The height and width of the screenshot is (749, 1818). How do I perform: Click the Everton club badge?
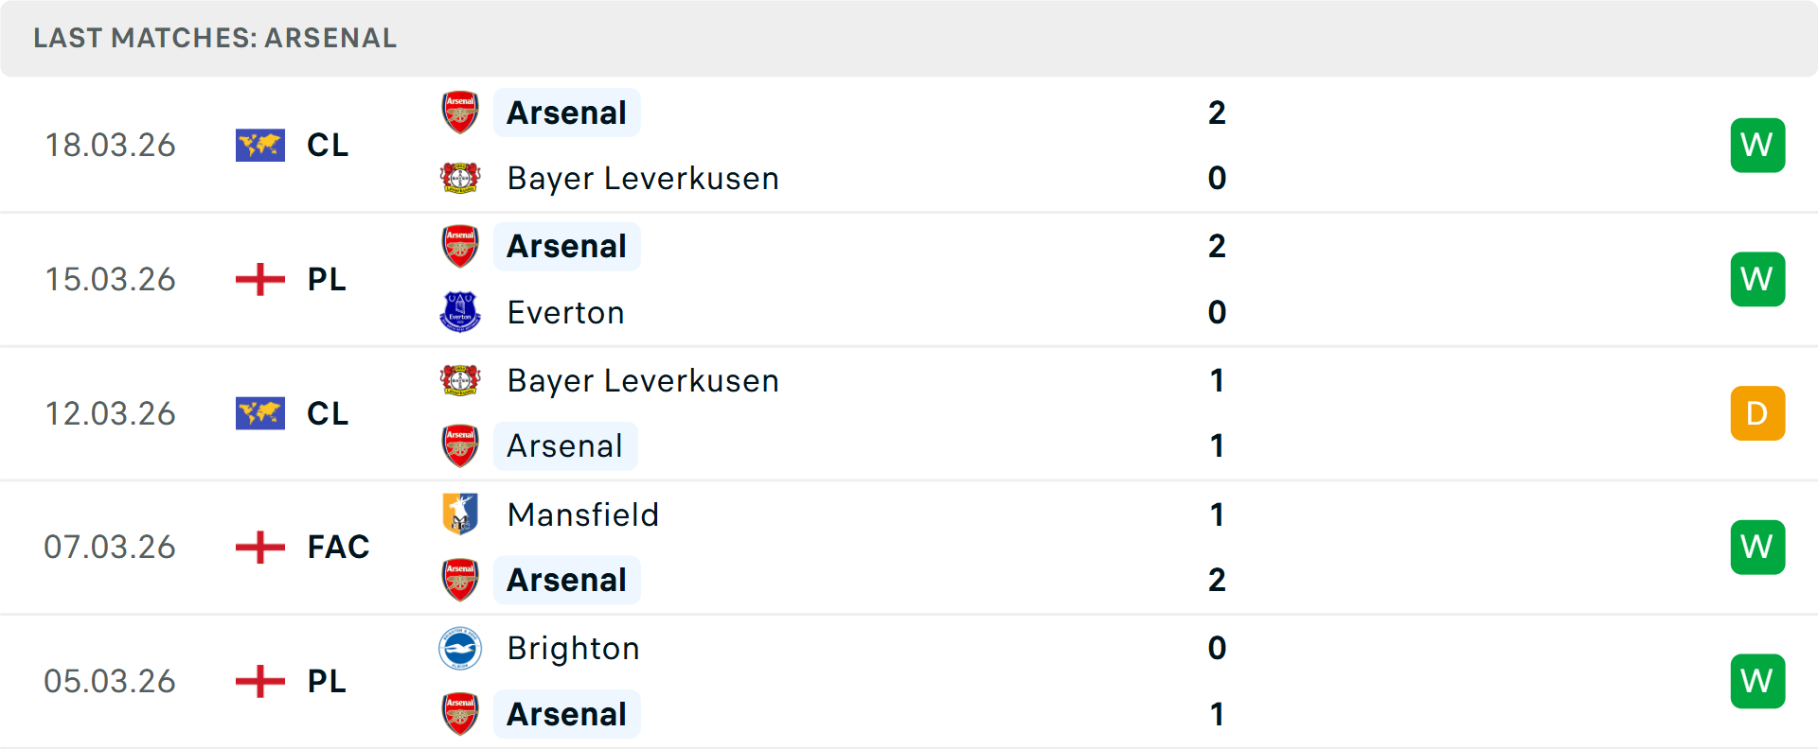460,312
